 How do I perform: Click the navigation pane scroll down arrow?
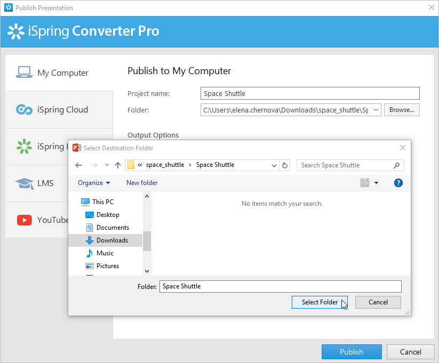(x=147, y=271)
